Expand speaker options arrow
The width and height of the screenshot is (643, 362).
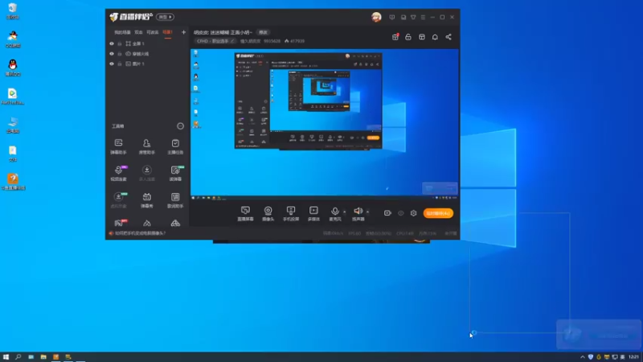pos(367,212)
